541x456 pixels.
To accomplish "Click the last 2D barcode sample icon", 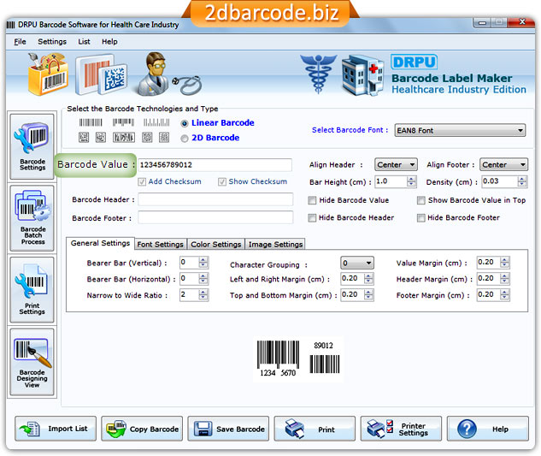I will pos(164,138).
